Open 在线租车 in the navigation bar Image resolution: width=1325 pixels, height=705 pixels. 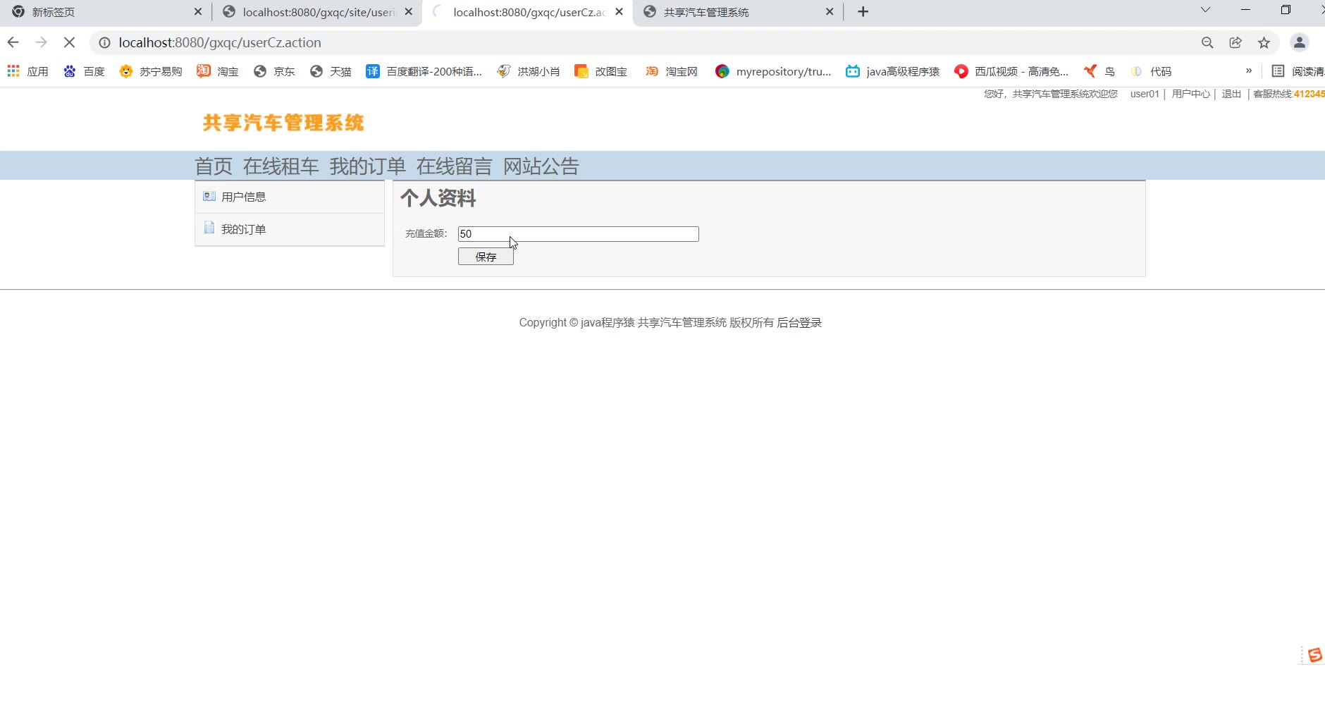[x=281, y=166]
